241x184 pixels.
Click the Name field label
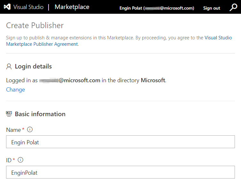pyautogui.click(x=13, y=130)
